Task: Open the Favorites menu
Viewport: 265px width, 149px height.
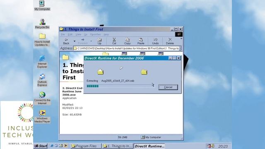Action: tap(95, 34)
